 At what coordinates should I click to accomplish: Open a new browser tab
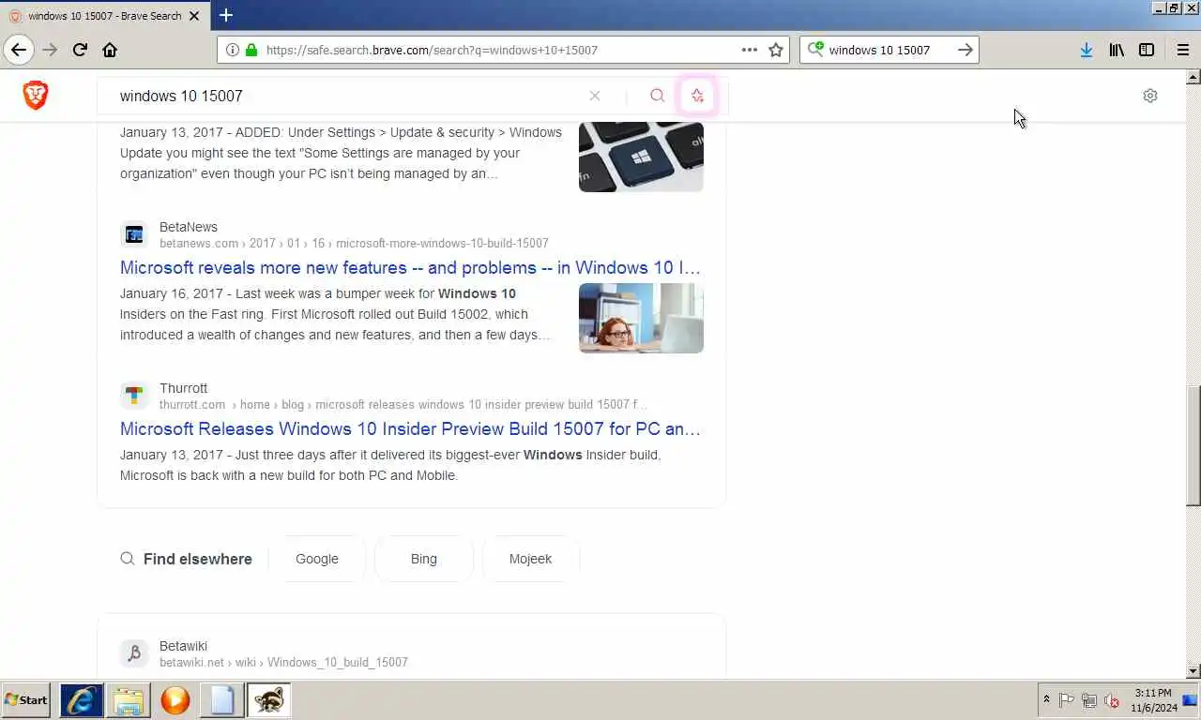pos(226,15)
